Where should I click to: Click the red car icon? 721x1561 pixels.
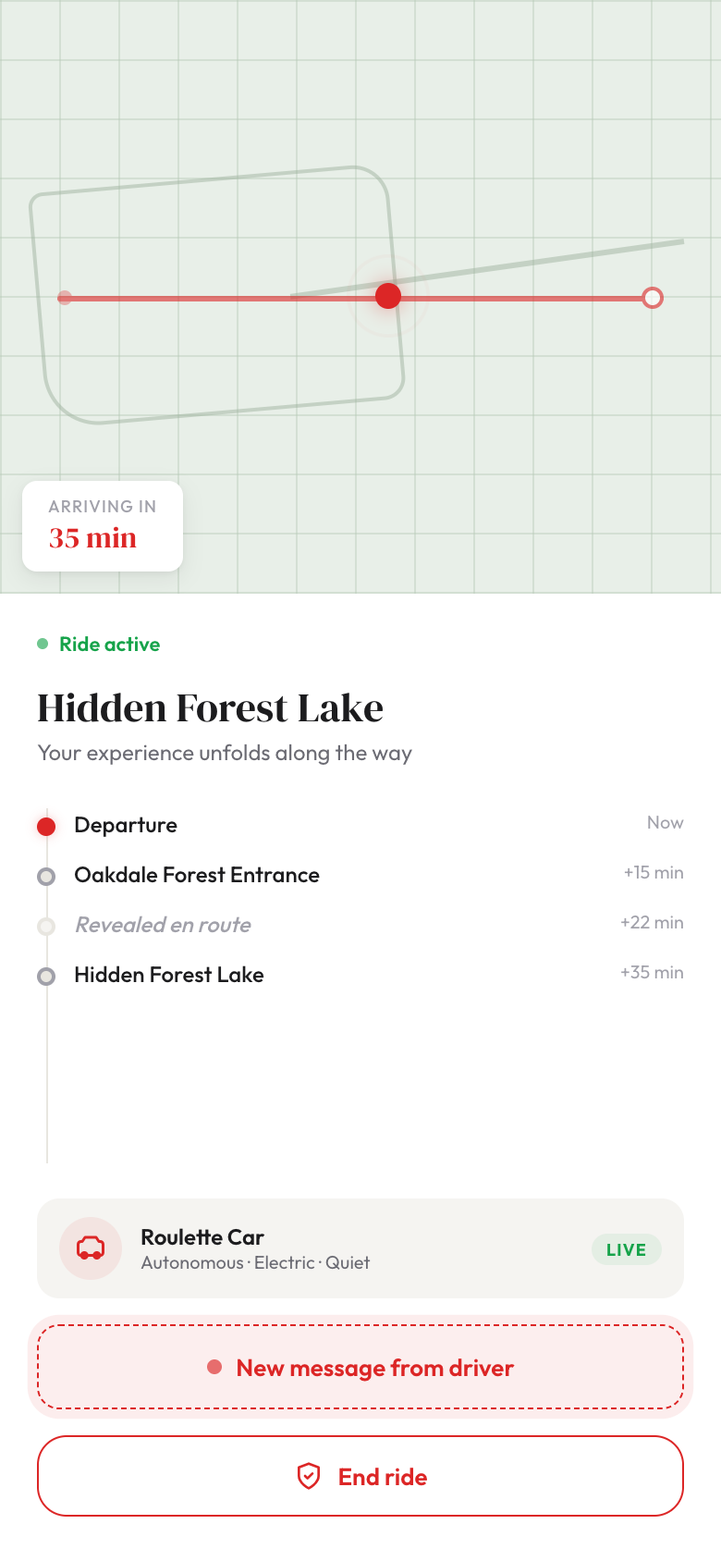[91, 1248]
